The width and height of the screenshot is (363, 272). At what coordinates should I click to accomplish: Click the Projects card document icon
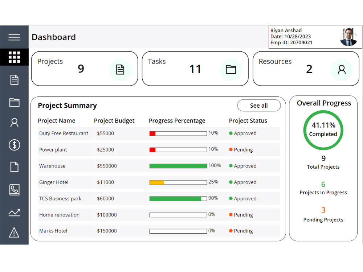(x=120, y=70)
